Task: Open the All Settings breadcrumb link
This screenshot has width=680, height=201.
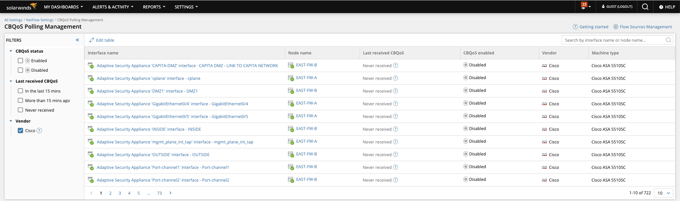Action: coord(13,20)
